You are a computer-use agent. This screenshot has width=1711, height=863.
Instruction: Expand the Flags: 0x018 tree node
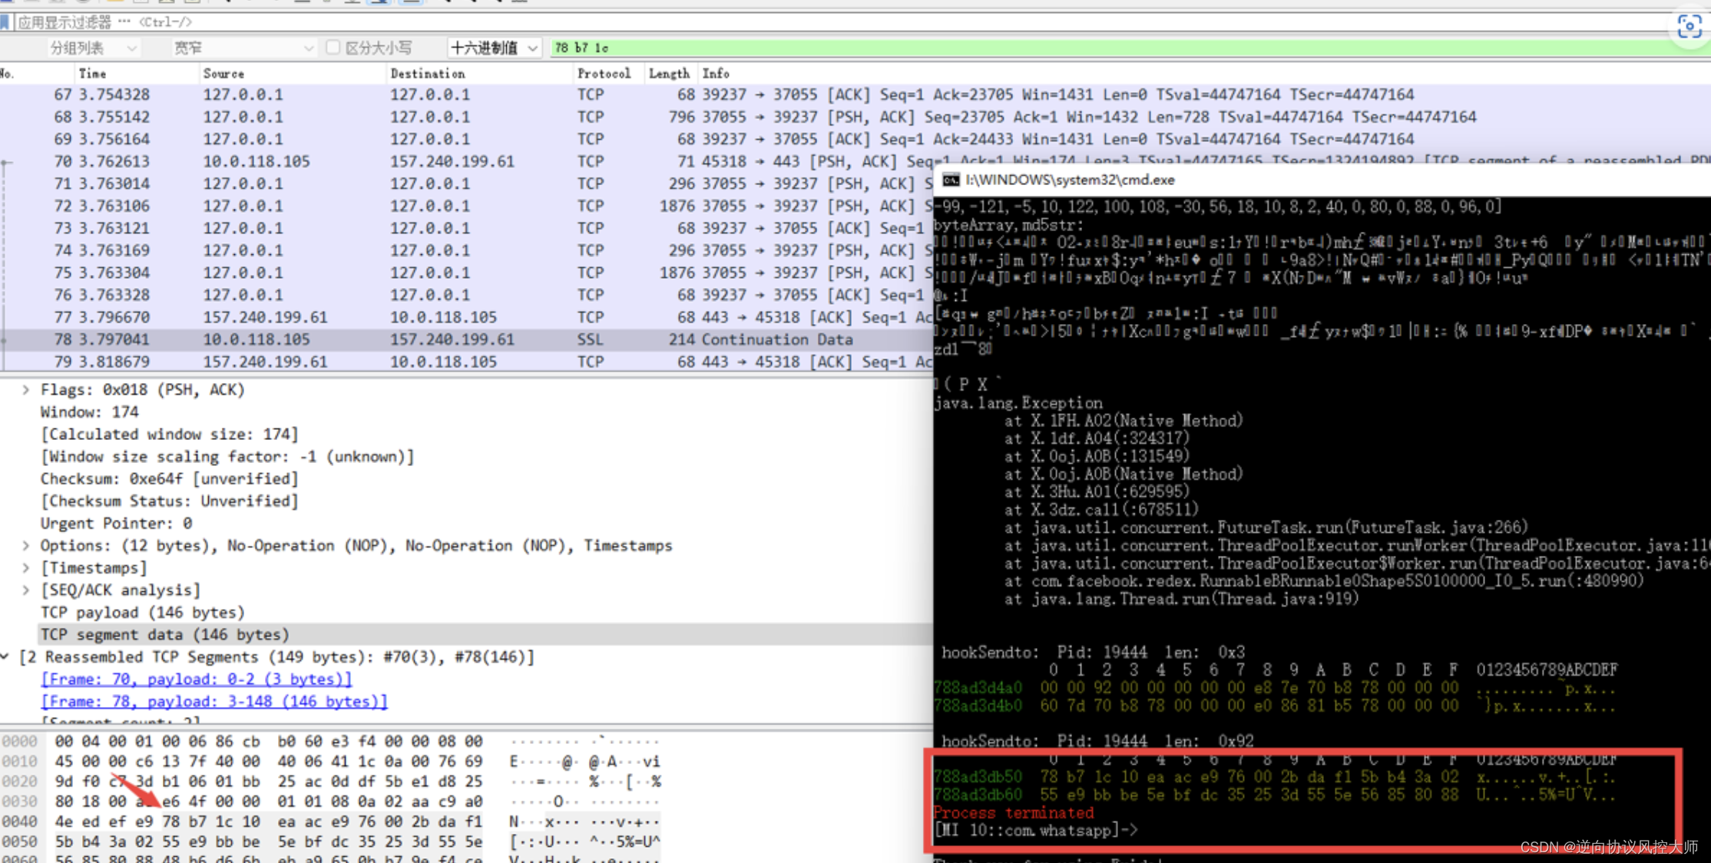(x=25, y=390)
